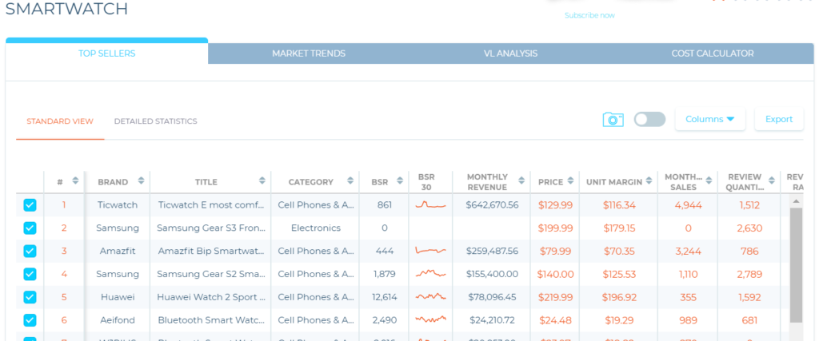This screenshot has width=819, height=341.
Task: Open the Market Trends tab
Action: 309,54
